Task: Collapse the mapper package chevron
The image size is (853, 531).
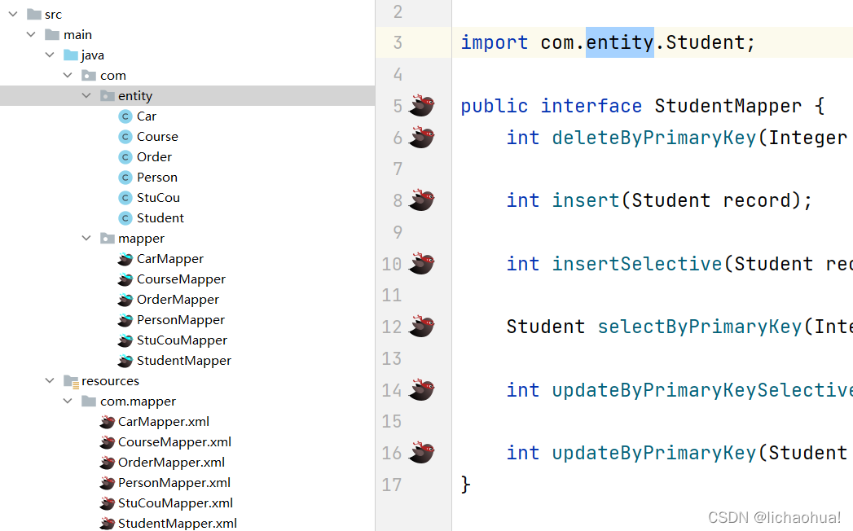Action: [86, 239]
